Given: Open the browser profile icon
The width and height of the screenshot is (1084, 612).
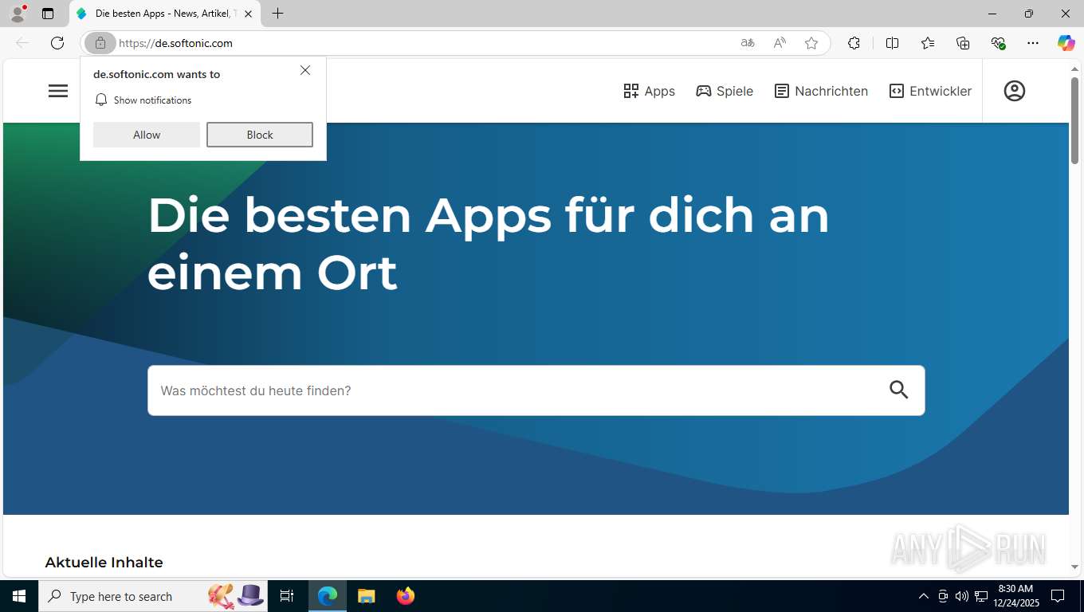Looking at the screenshot, I should (x=18, y=14).
